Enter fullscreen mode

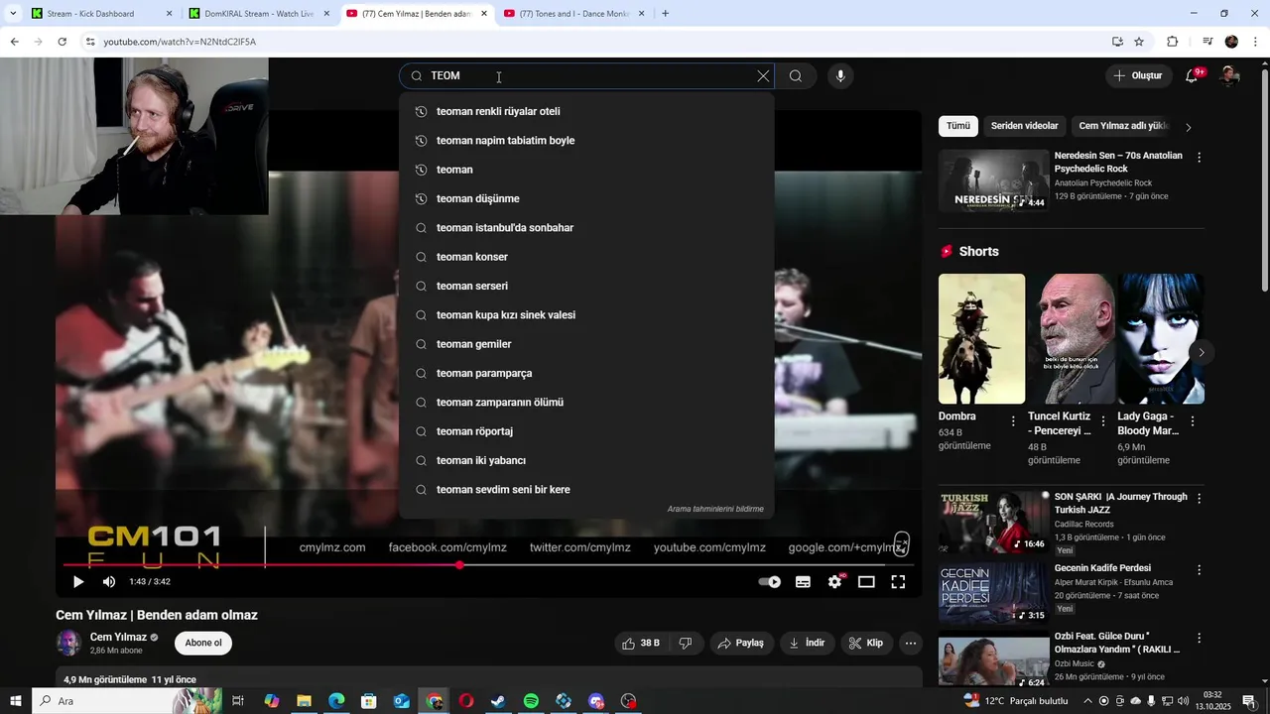point(898,582)
